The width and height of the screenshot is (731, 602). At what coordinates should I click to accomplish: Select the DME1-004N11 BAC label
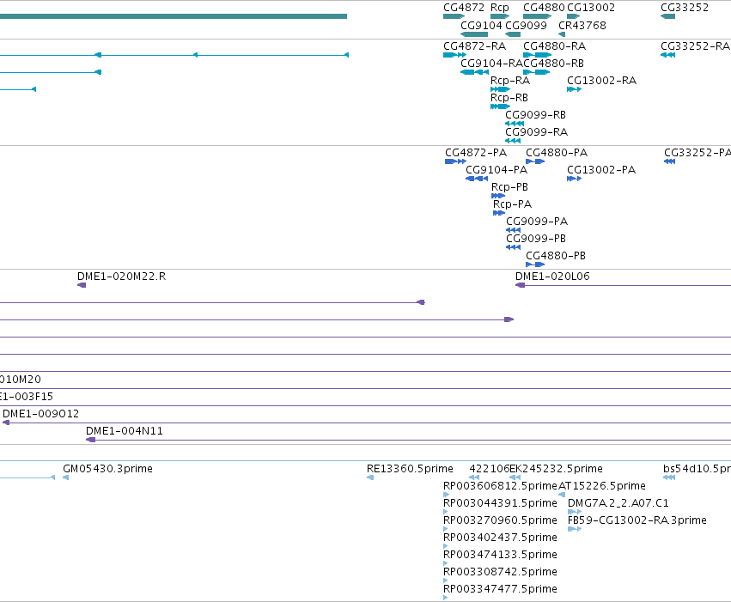click(x=125, y=431)
